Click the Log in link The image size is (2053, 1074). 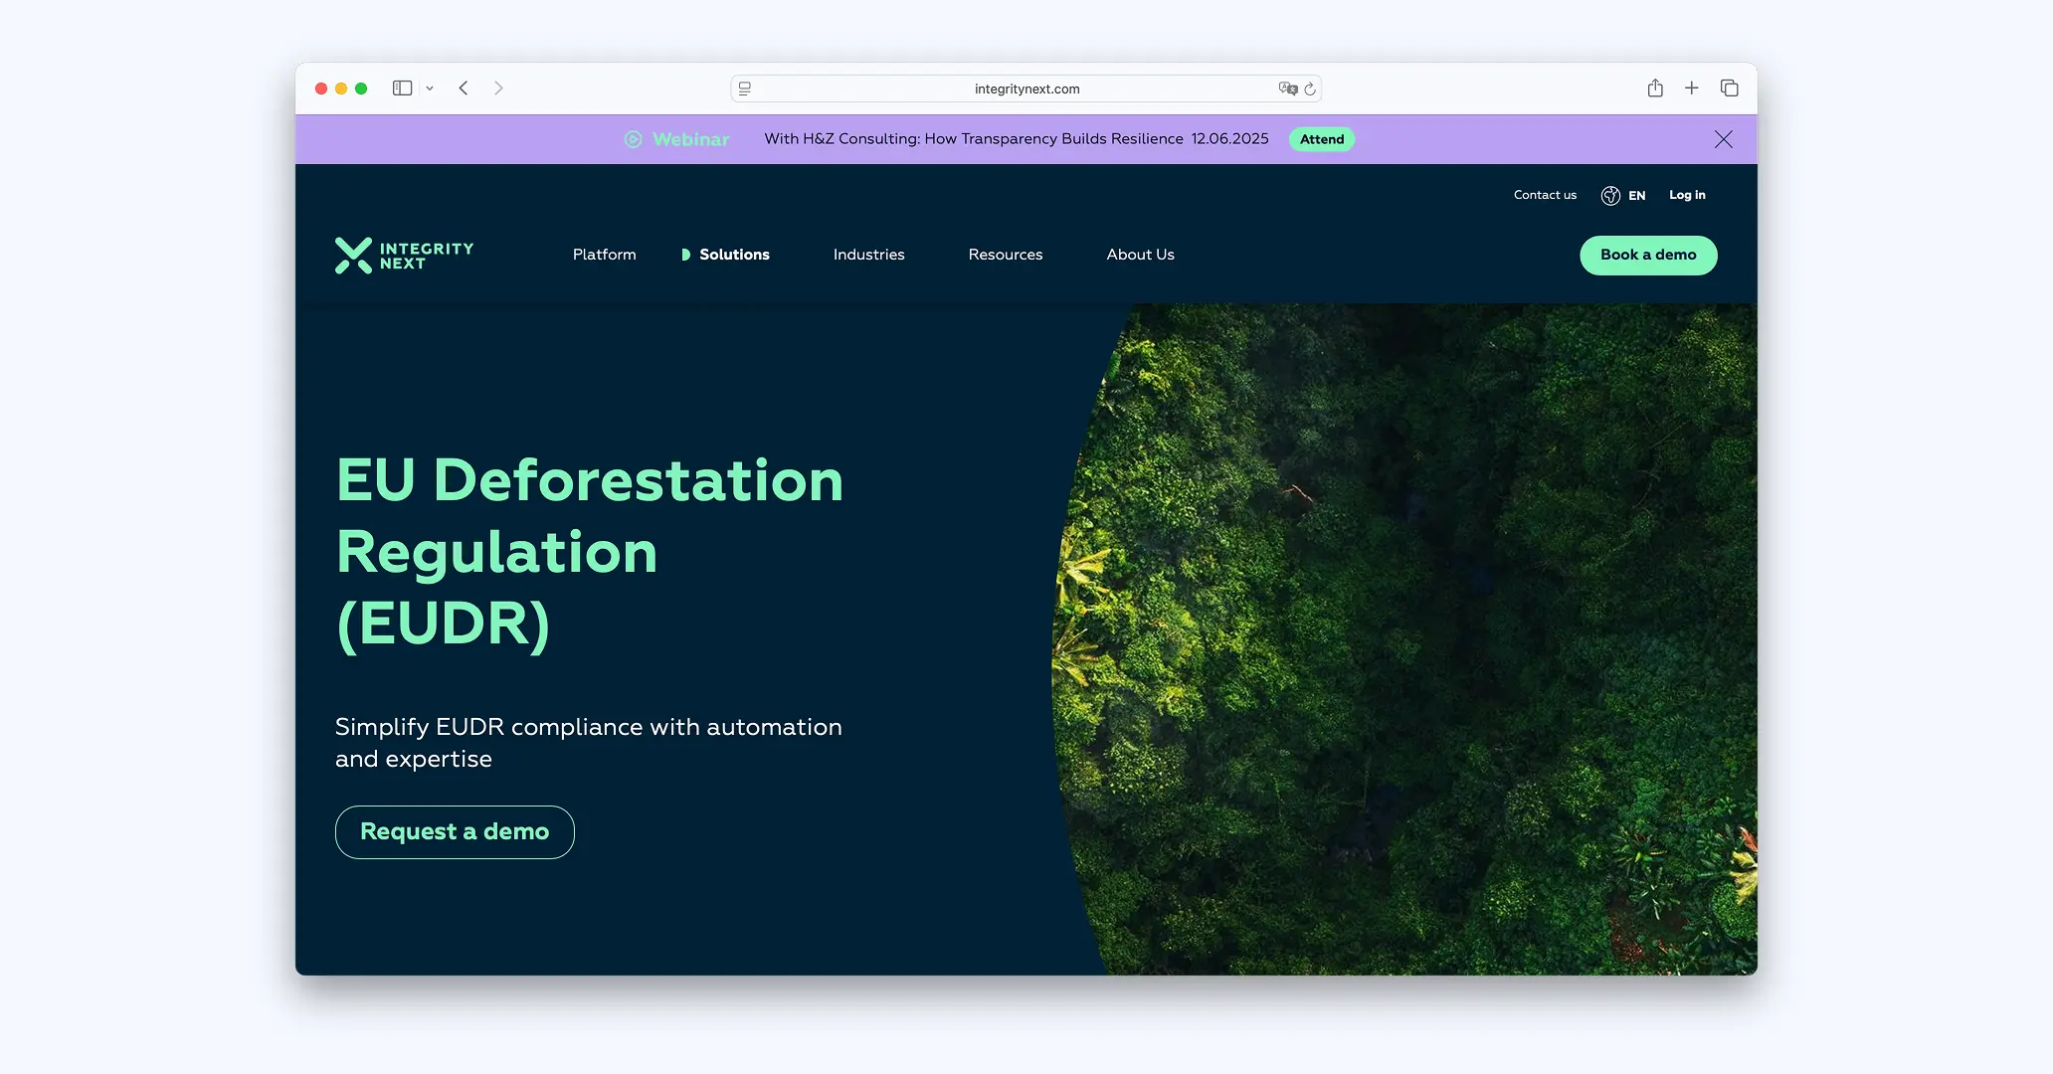pyautogui.click(x=1687, y=195)
